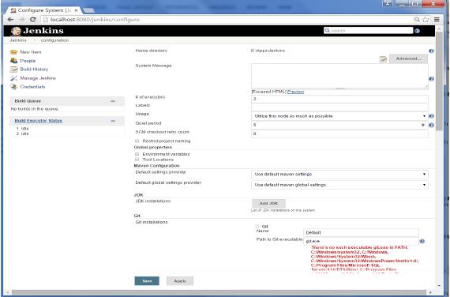Click help icon next to Path to Git executable

click(x=422, y=241)
